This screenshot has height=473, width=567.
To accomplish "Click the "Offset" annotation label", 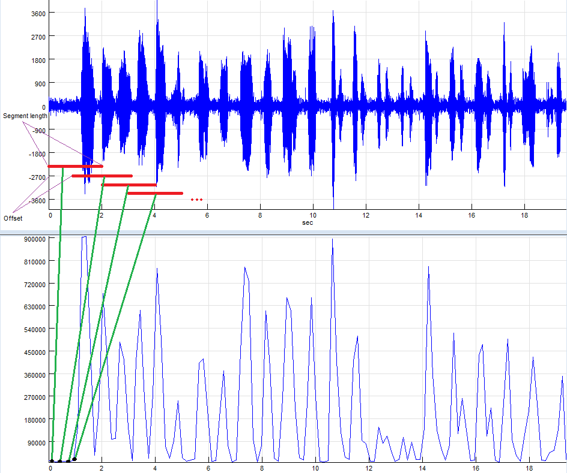I will pos(13,218).
